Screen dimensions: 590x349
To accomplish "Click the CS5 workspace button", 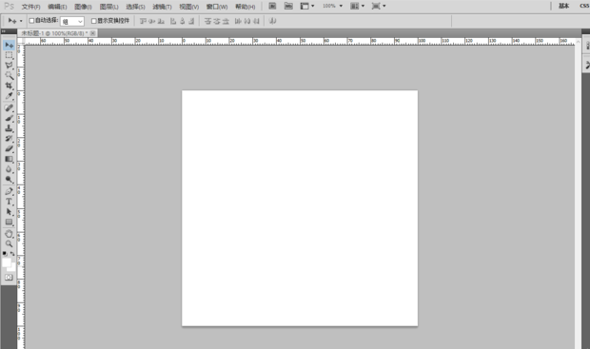I will pos(584,6).
